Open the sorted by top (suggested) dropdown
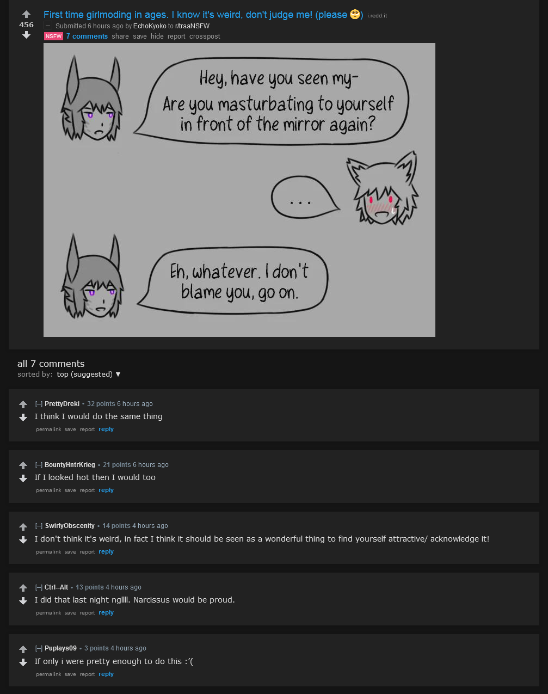The image size is (548, 694). (89, 374)
